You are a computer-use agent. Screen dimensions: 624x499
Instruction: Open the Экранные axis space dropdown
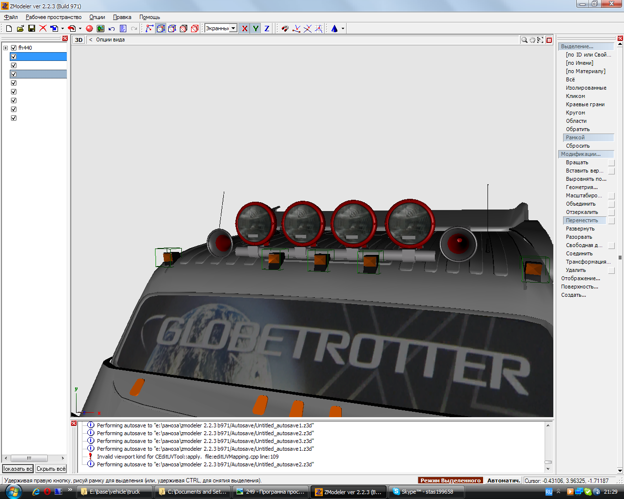(x=234, y=29)
